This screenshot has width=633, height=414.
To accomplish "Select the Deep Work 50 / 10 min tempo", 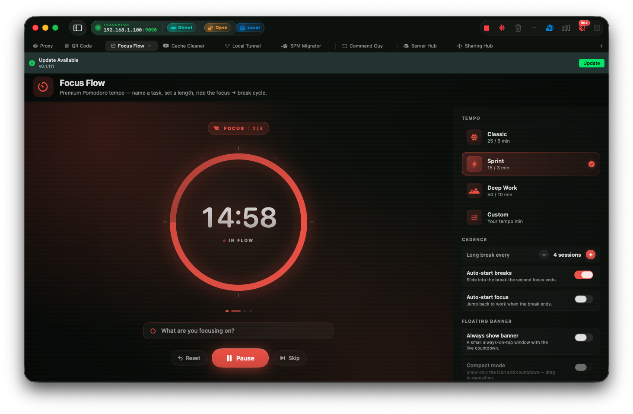I will pos(531,191).
